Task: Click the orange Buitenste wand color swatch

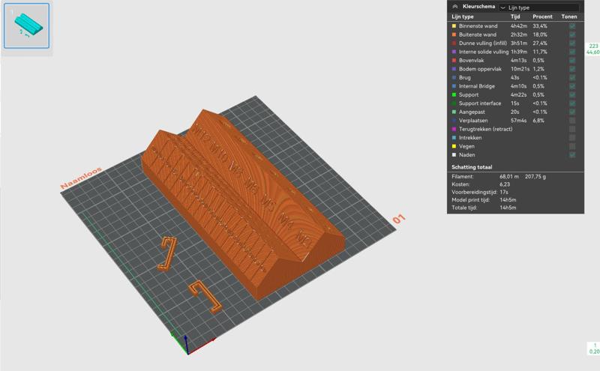Action: point(454,34)
